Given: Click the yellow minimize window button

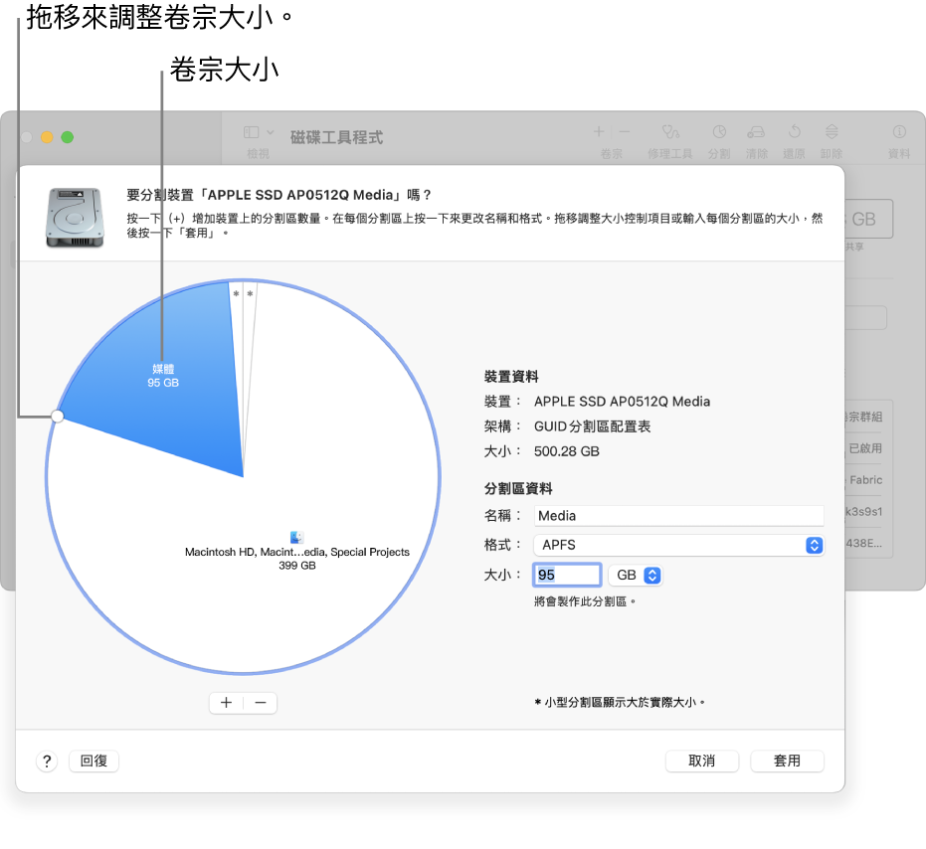Looking at the screenshot, I should click(47, 137).
